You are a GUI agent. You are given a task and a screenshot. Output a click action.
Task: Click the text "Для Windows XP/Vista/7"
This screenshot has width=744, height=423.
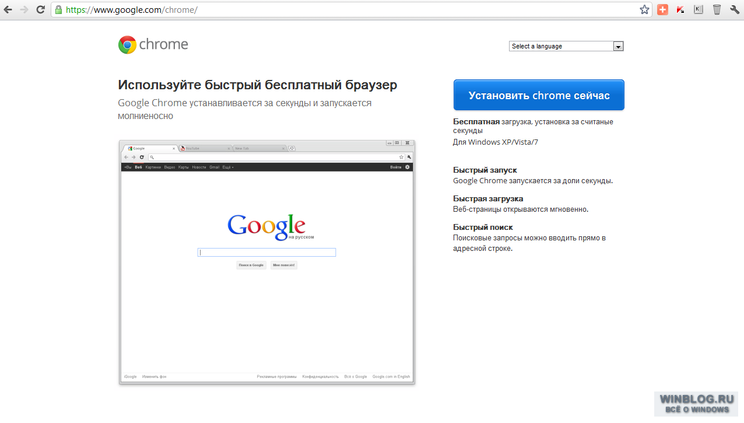point(496,142)
